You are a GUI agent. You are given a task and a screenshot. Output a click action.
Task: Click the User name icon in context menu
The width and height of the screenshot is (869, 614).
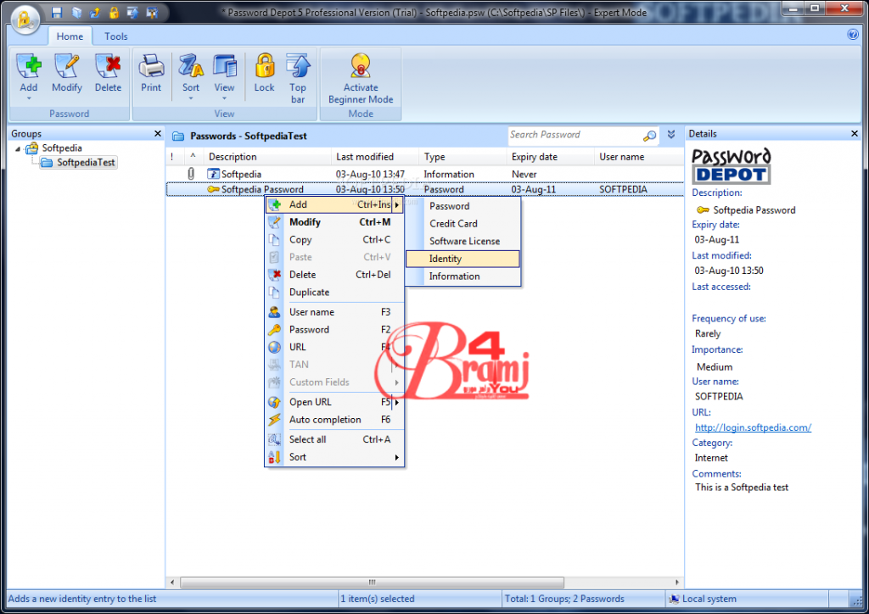[x=274, y=312]
